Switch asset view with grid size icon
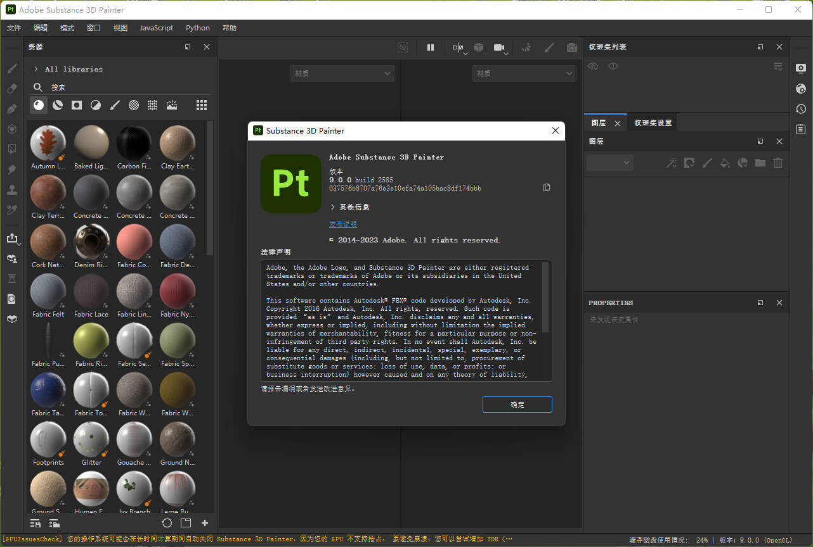Viewport: 813px width, 547px height. 202,105
